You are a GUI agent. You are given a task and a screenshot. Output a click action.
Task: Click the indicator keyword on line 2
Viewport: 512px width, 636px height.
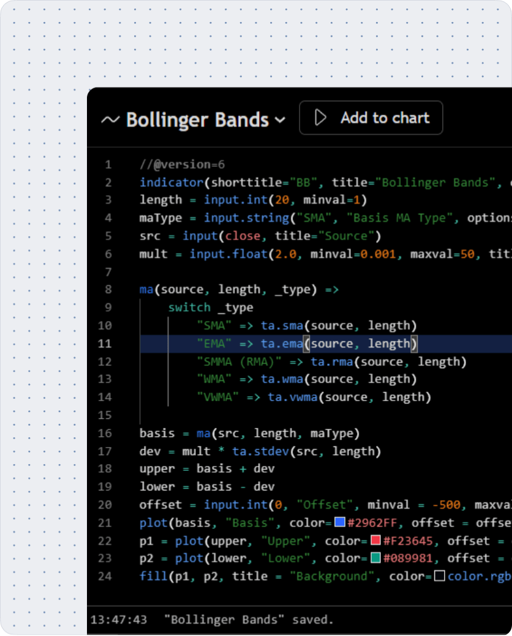(x=171, y=182)
